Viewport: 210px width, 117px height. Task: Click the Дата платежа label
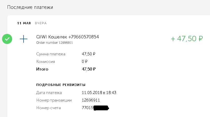point(49,92)
